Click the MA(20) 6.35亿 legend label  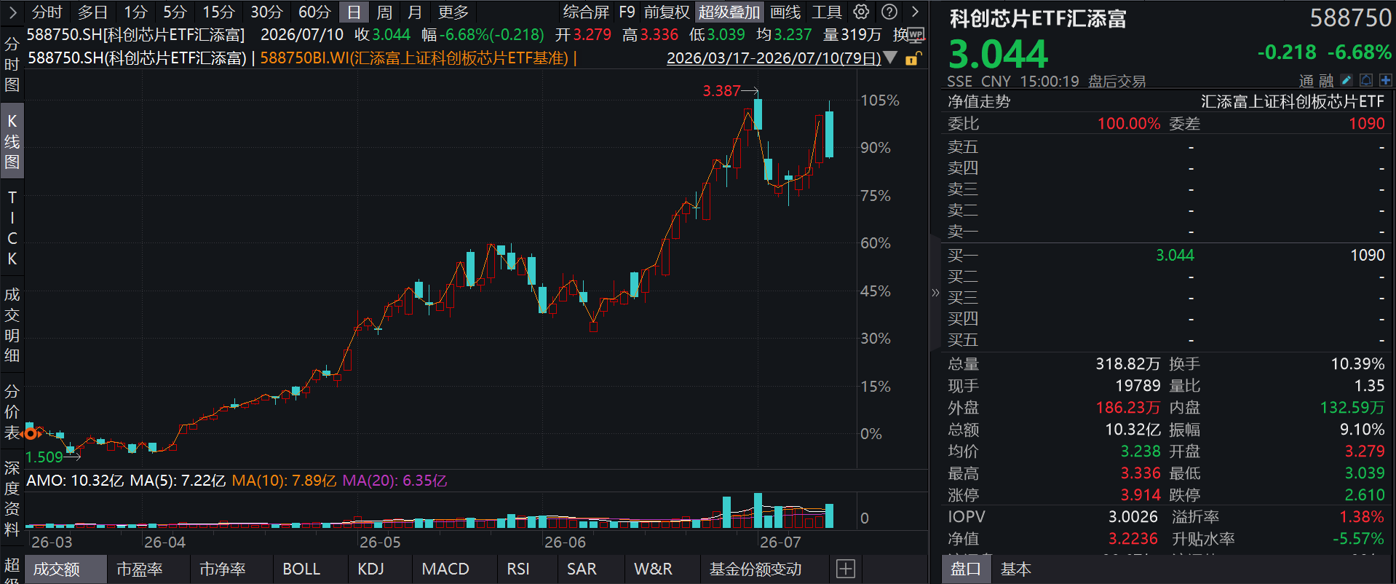(x=394, y=481)
